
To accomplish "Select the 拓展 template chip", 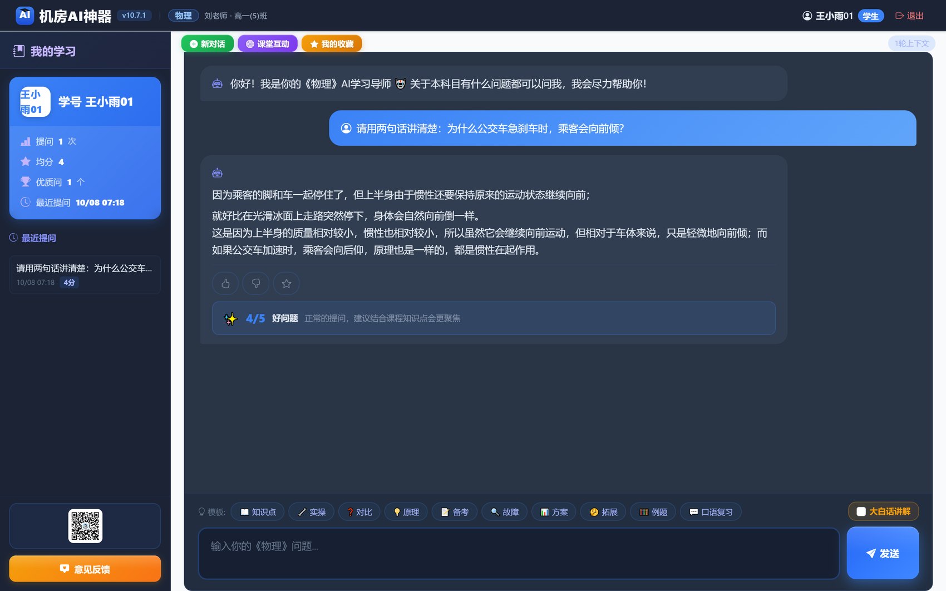I will pos(603,512).
